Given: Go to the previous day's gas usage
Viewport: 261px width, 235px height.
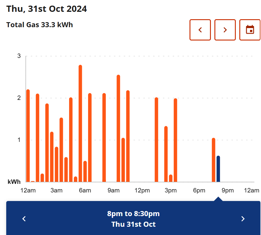Looking at the screenshot, I should [x=200, y=30].
